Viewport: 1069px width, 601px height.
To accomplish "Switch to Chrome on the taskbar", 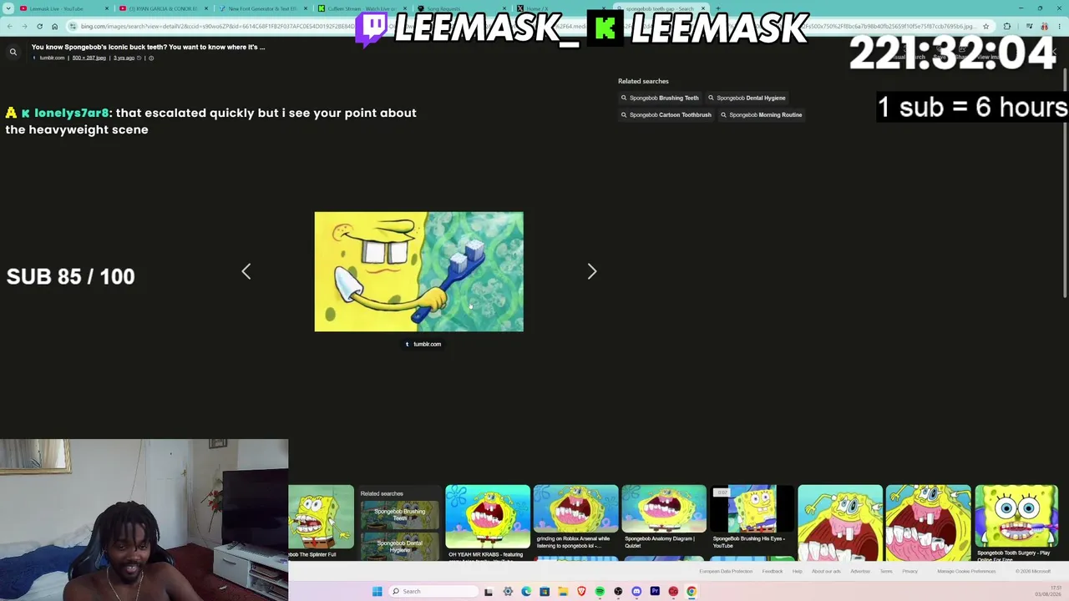I will click(x=692, y=591).
